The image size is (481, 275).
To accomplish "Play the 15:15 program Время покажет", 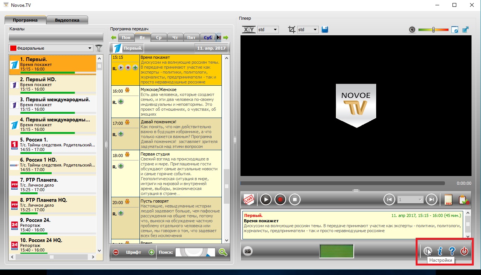I will click(121, 68).
